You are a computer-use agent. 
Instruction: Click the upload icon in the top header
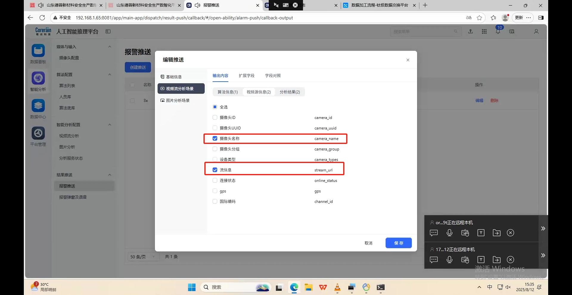(x=470, y=31)
